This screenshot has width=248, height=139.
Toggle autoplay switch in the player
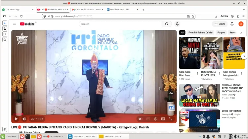tap(140, 119)
